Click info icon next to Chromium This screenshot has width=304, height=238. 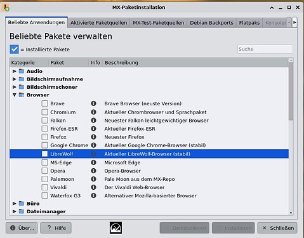(x=93, y=112)
